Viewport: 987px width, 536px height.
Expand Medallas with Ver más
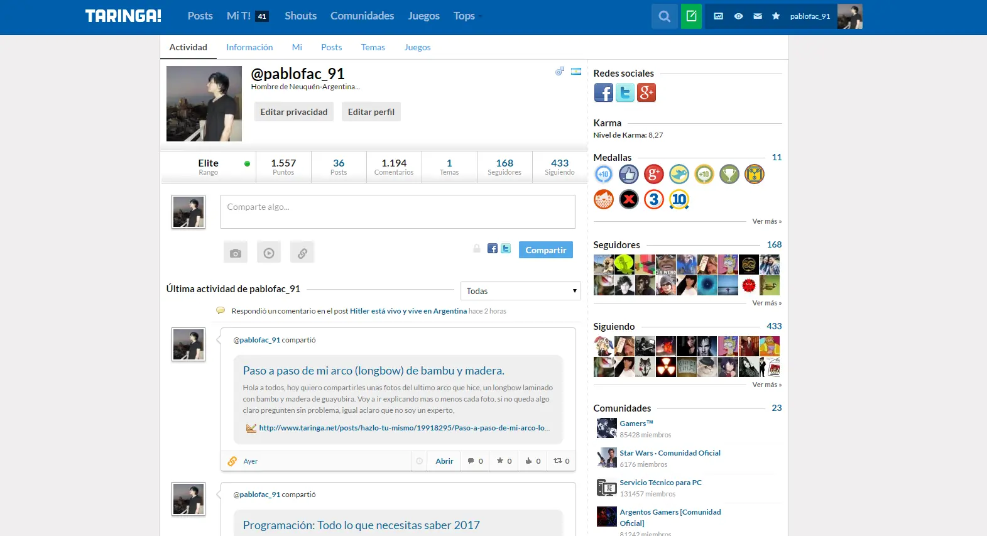pos(767,221)
